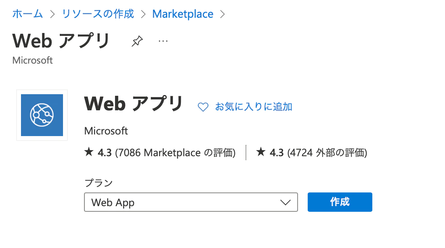The height and width of the screenshot is (248, 445).
Task: Click the Web App globe logo thumbnail
Action: tap(42, 115)
